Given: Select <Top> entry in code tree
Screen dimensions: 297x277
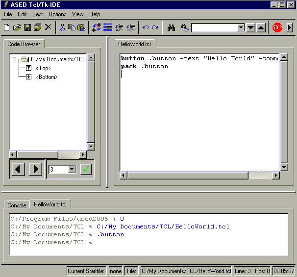Looking at the screenshot, I should (44, 68).
